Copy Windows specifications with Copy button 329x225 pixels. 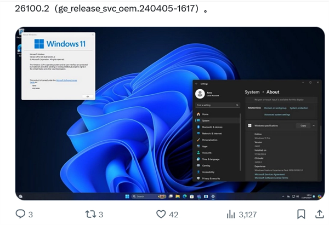pos(303,125)
